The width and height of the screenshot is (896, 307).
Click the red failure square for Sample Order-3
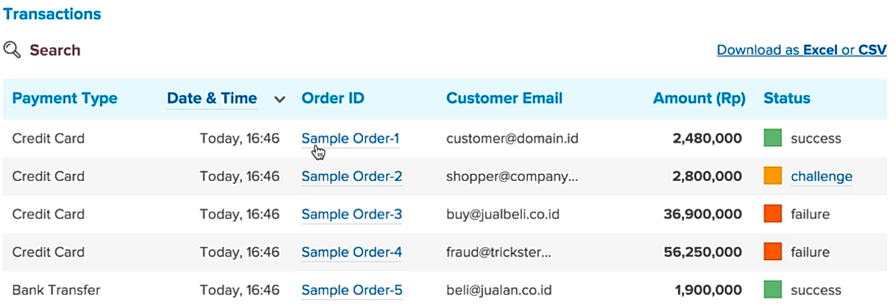point(773,214)
